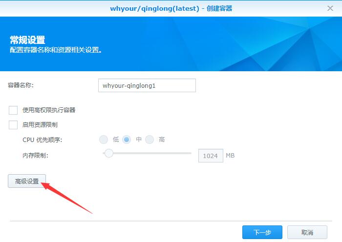
Task: Select the 中 CPU priority radio button
Action: pyautogui.click(x=127, y=140)
